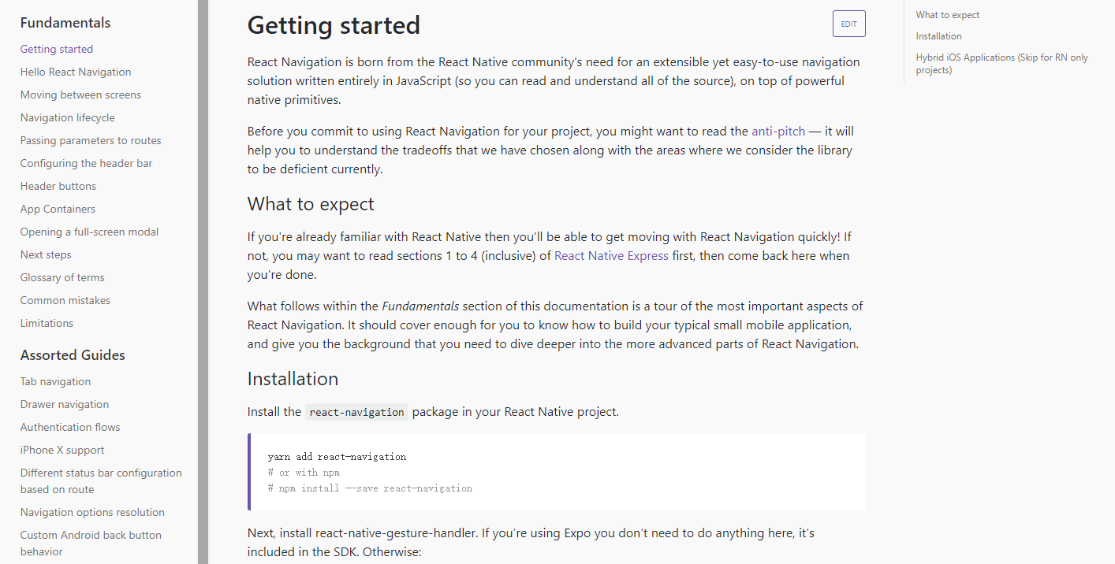Screen dimensions: 1115x564
Task: Jump to Installation in table of contents
Action: pos(938,36)
